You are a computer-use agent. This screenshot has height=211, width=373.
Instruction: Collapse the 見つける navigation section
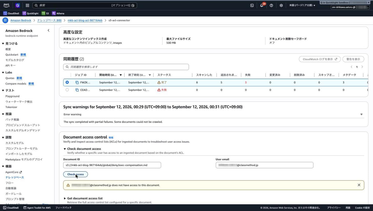tap(3, 44)
